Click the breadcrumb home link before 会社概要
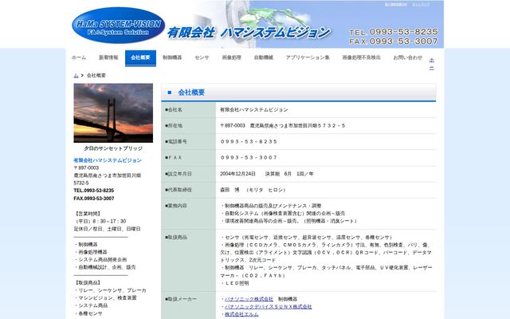Screen dimensions: 510x319 click(x=76, y=76)
